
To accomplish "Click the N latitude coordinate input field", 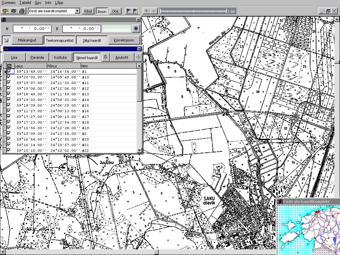I will [32, 29].
